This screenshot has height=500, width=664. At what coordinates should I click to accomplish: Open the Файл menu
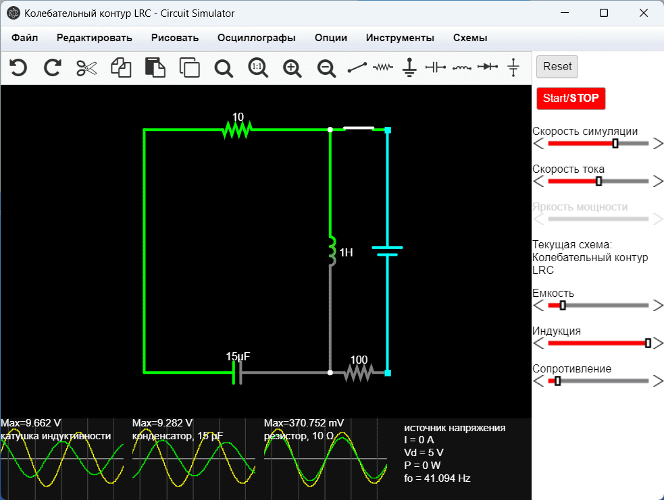pyautogui.click(x=24, y=38)
